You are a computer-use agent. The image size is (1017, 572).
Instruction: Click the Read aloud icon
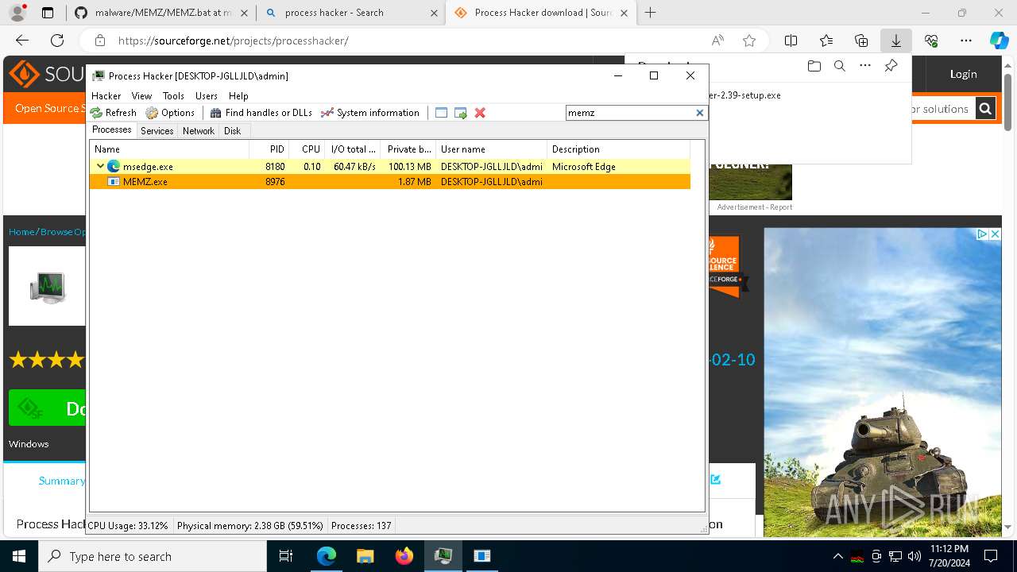click(717, 41)
